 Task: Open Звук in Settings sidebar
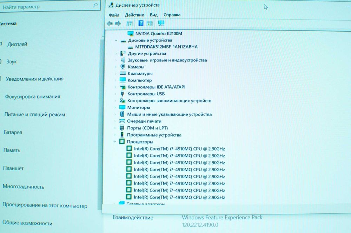(x=12, y=61)
